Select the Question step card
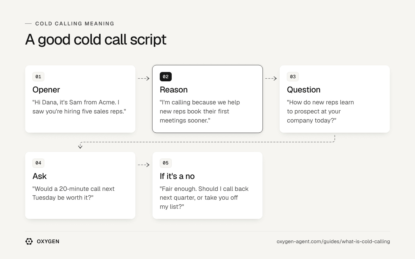 click(x=335, y=99)
